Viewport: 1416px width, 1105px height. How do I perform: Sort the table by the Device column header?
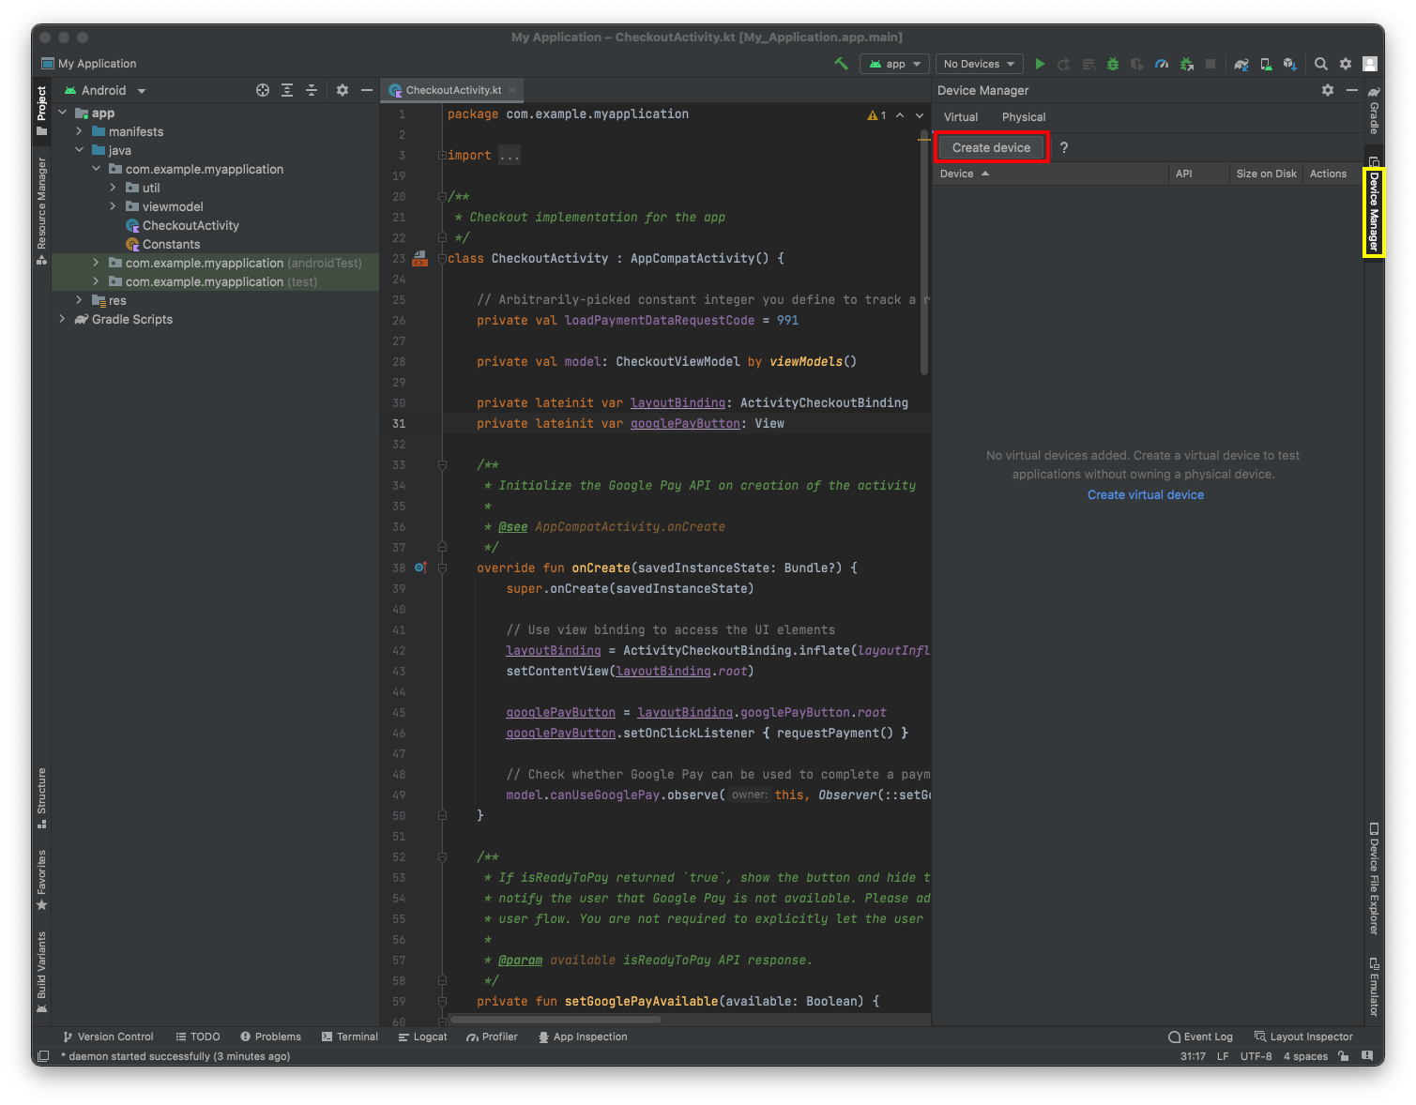1049,174
